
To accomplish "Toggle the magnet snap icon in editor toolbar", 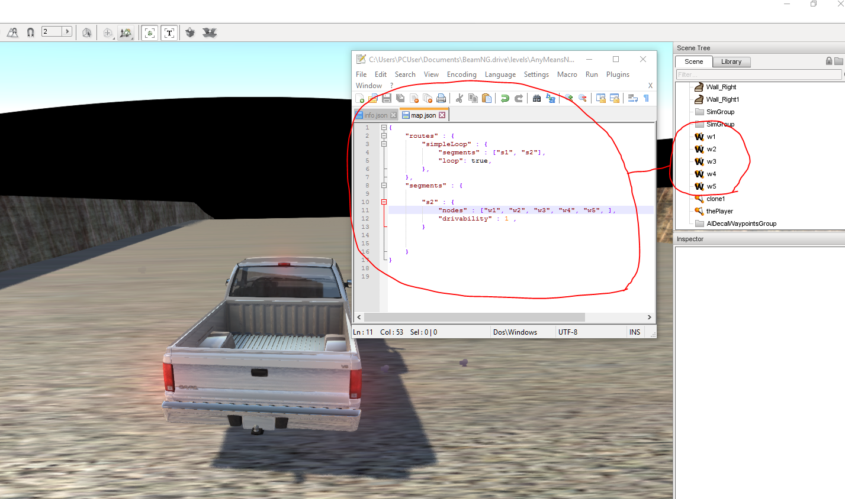I will [x=30, y=33].
